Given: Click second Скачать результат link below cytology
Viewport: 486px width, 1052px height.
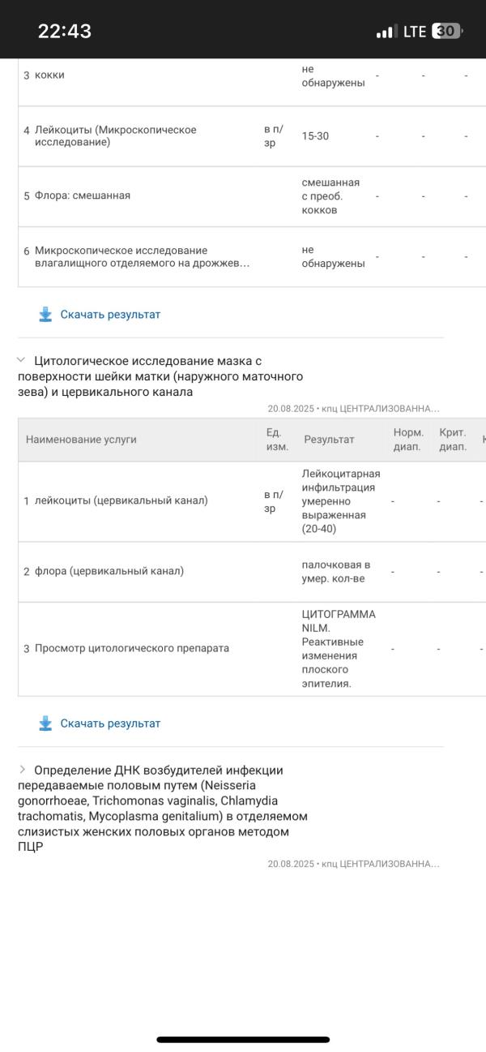Looking at the screenshot, I should tap(110, 724).
